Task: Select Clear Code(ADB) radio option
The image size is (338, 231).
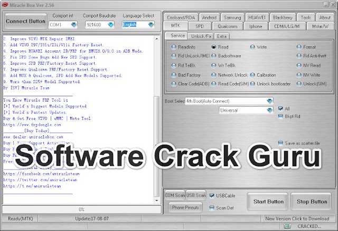Action: coord(174,84)
